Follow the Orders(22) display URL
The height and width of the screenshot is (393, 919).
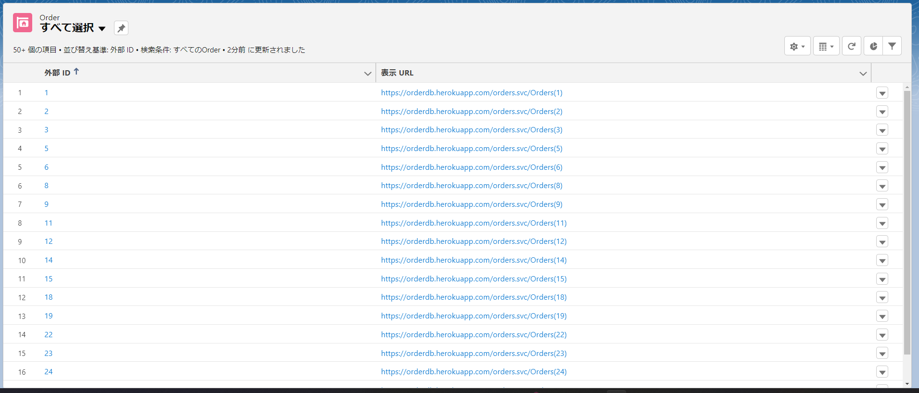click(474, 335)
